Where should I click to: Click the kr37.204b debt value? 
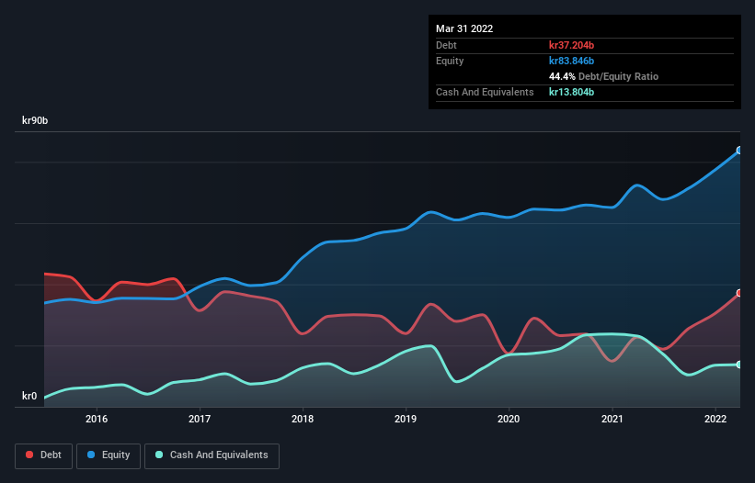point(572,45)
